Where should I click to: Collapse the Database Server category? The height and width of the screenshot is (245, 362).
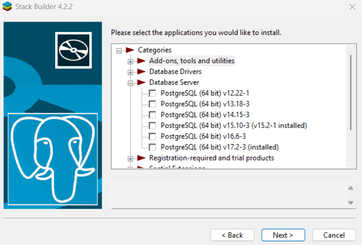pyautogui.click(x=130, y=83)
